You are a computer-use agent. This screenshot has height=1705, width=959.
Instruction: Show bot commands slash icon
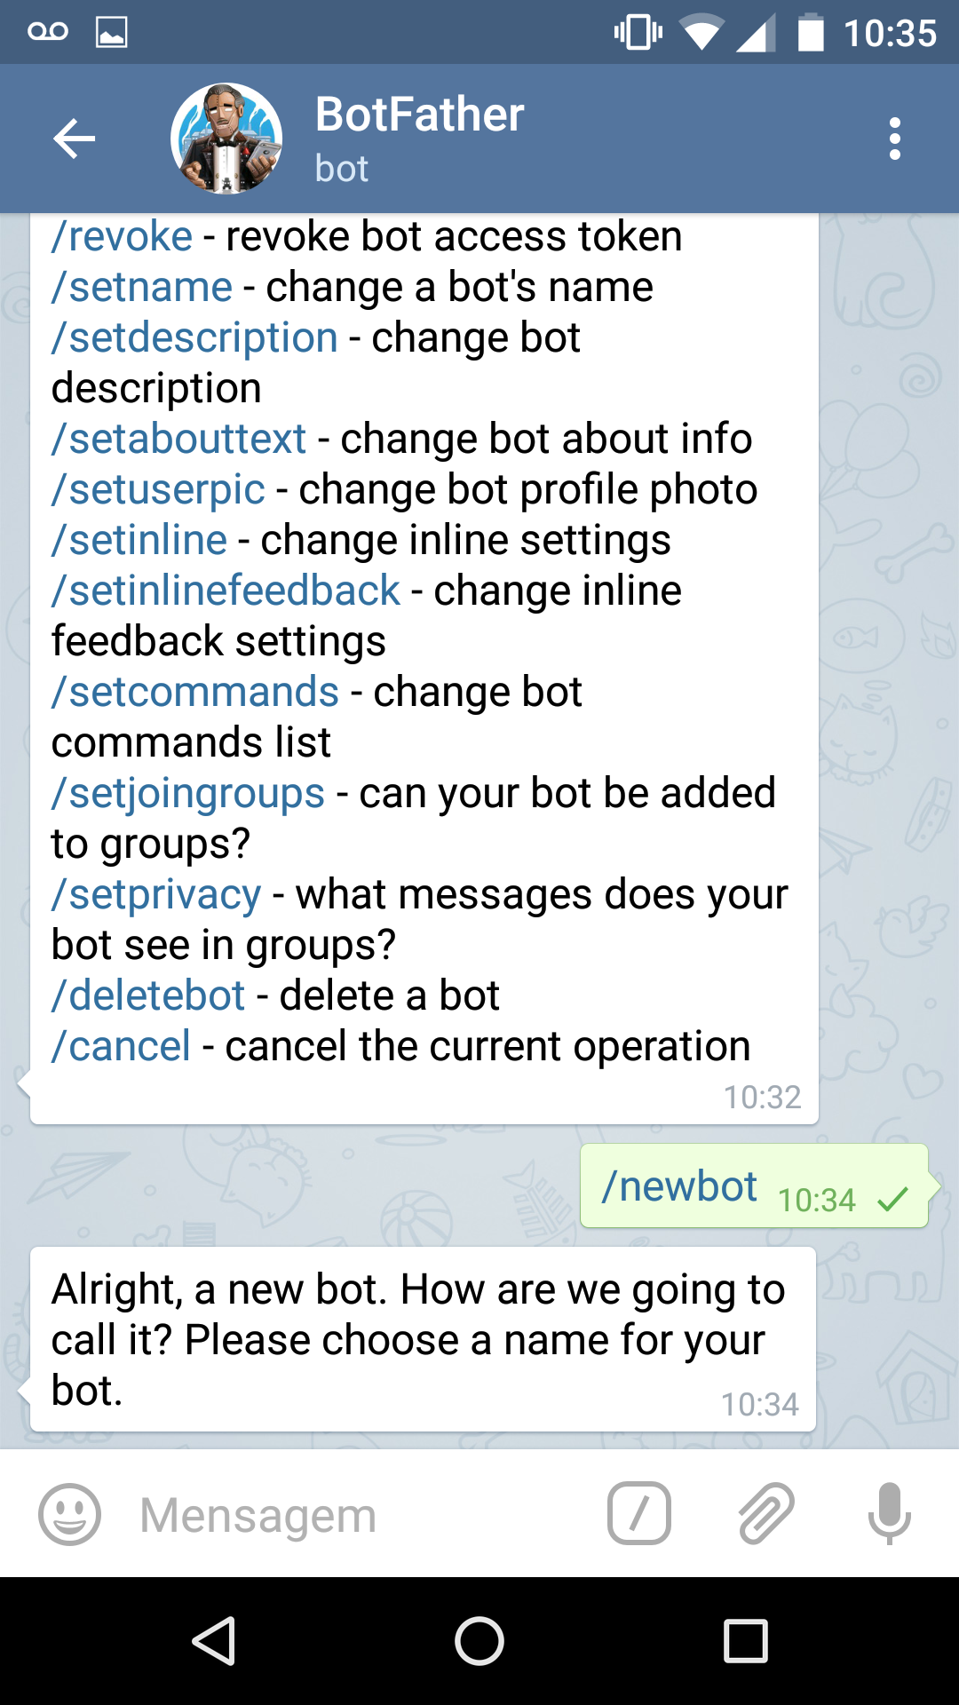[x=638, y=1513]
